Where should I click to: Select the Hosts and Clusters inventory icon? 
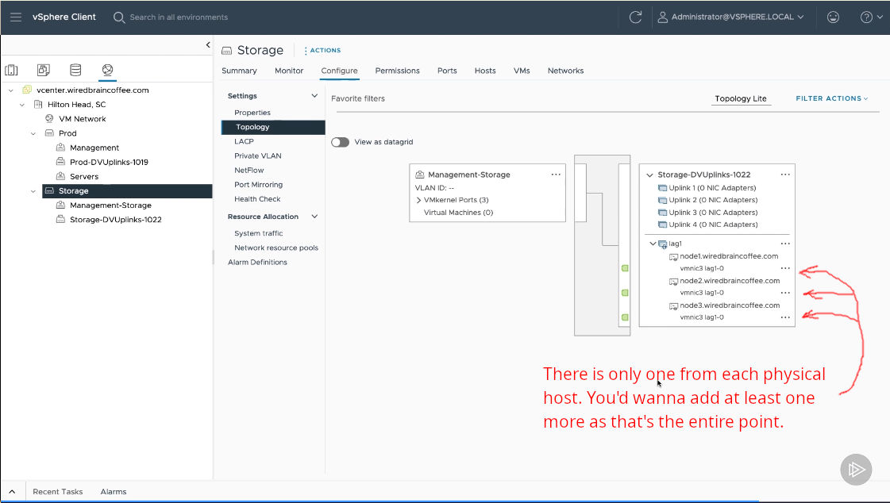12,71
